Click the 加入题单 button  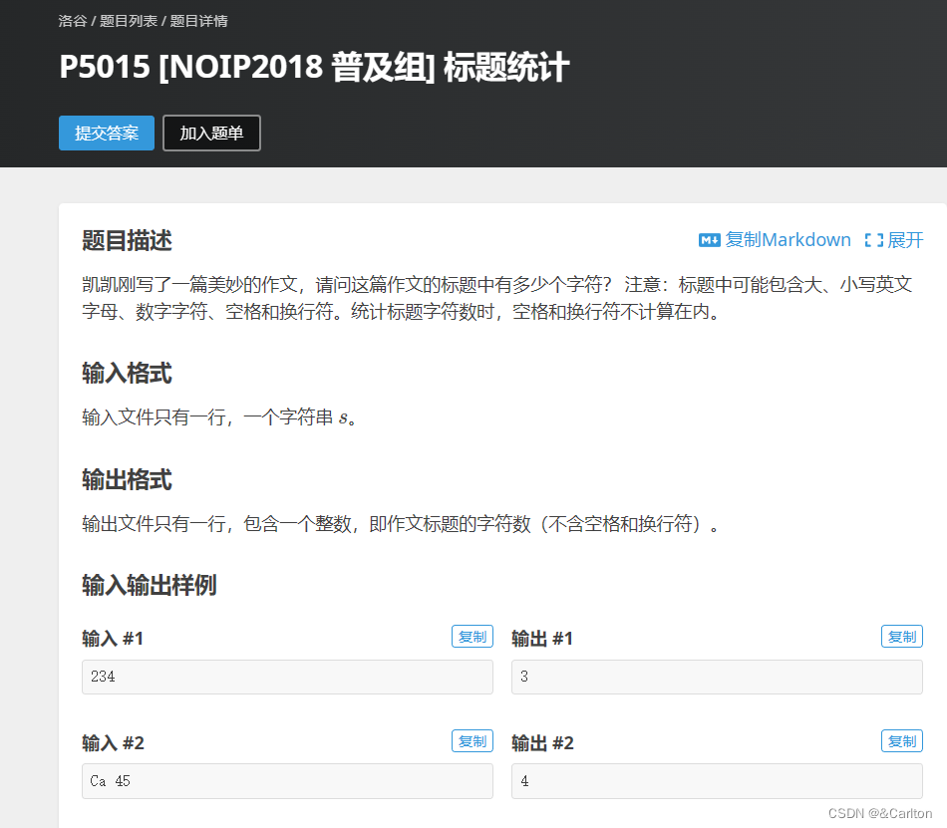point(211,133)
